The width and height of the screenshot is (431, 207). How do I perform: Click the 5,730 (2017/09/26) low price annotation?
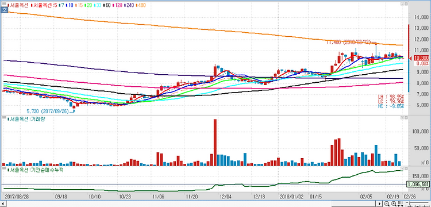point(48,112)
